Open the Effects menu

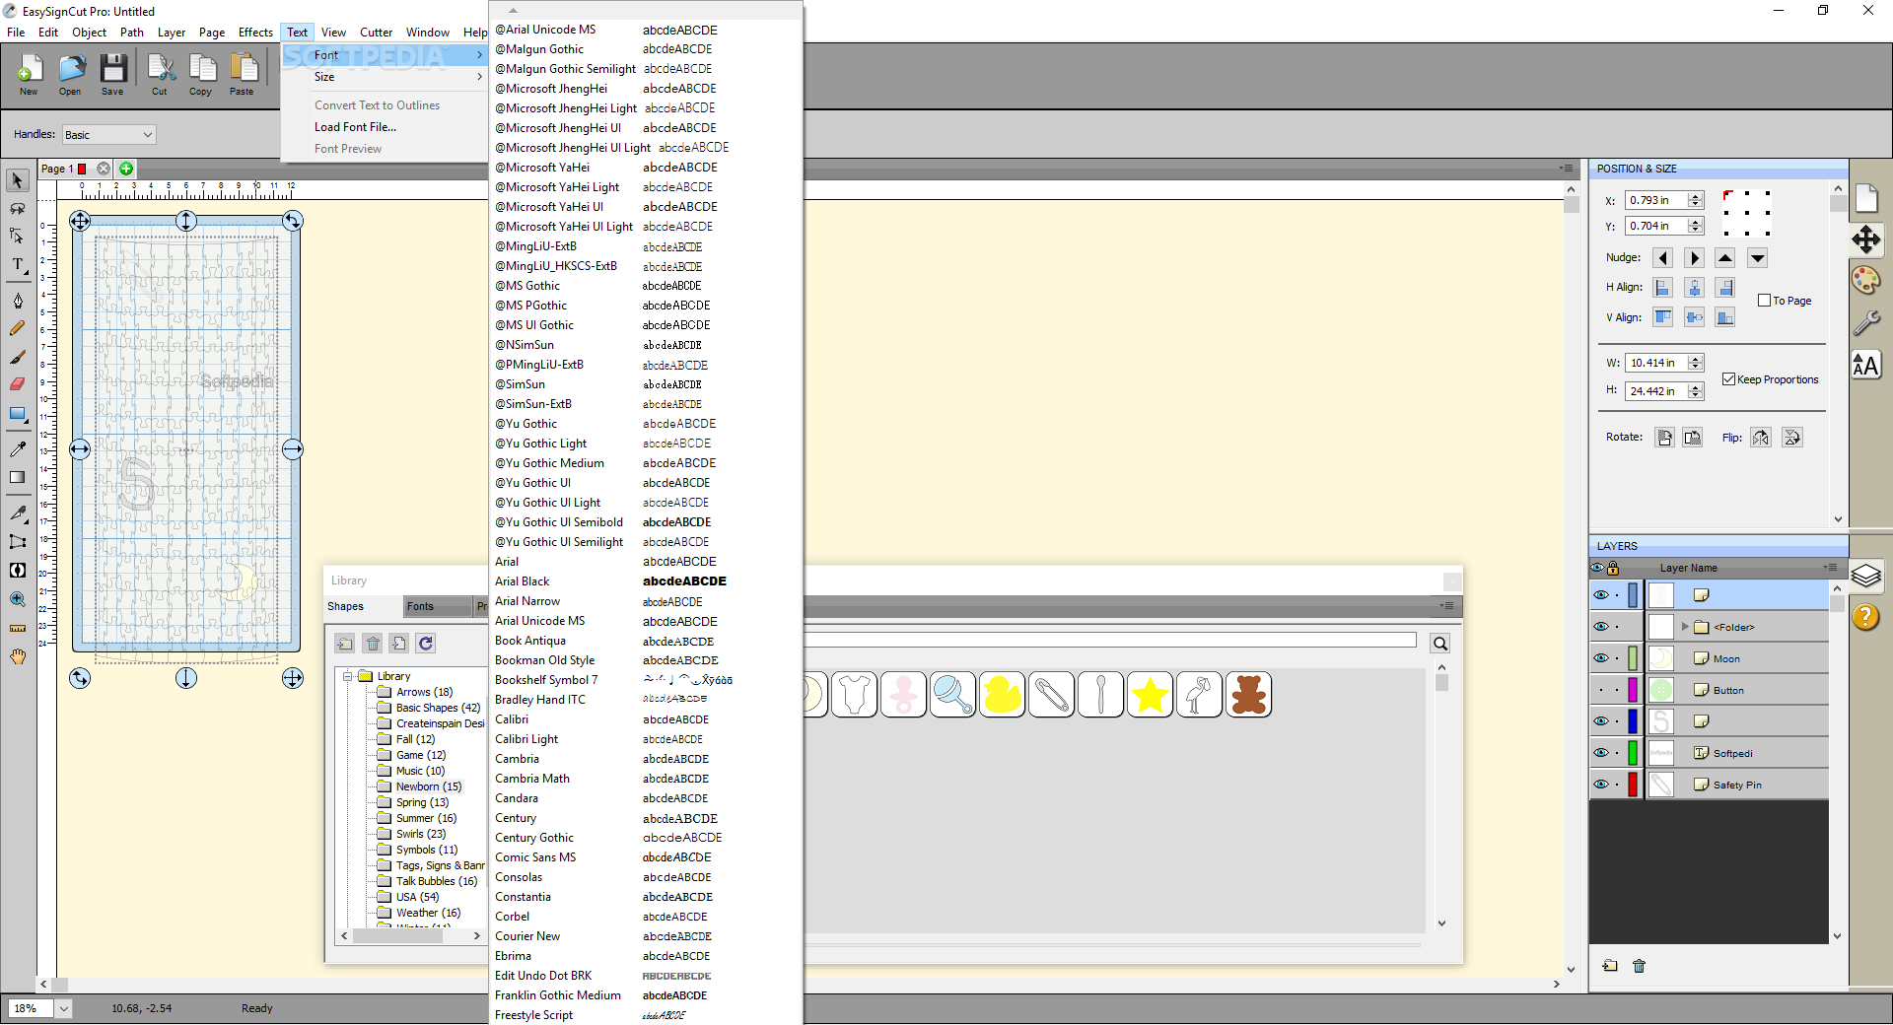point(255,33)
